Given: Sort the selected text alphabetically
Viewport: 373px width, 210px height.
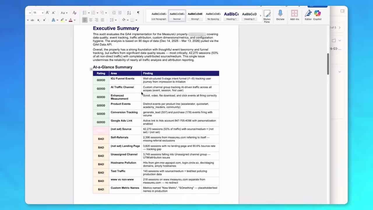Looking at the screenshot, I should 129,13.
